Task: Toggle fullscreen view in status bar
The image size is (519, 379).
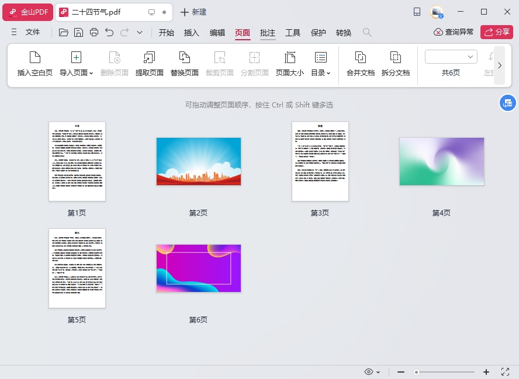Action: [x=505, y=372]
